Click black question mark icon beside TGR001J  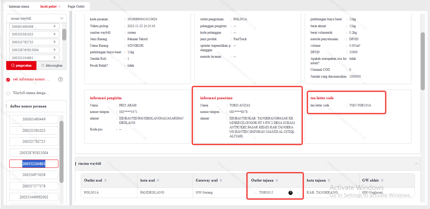click(x=291, y=193)
